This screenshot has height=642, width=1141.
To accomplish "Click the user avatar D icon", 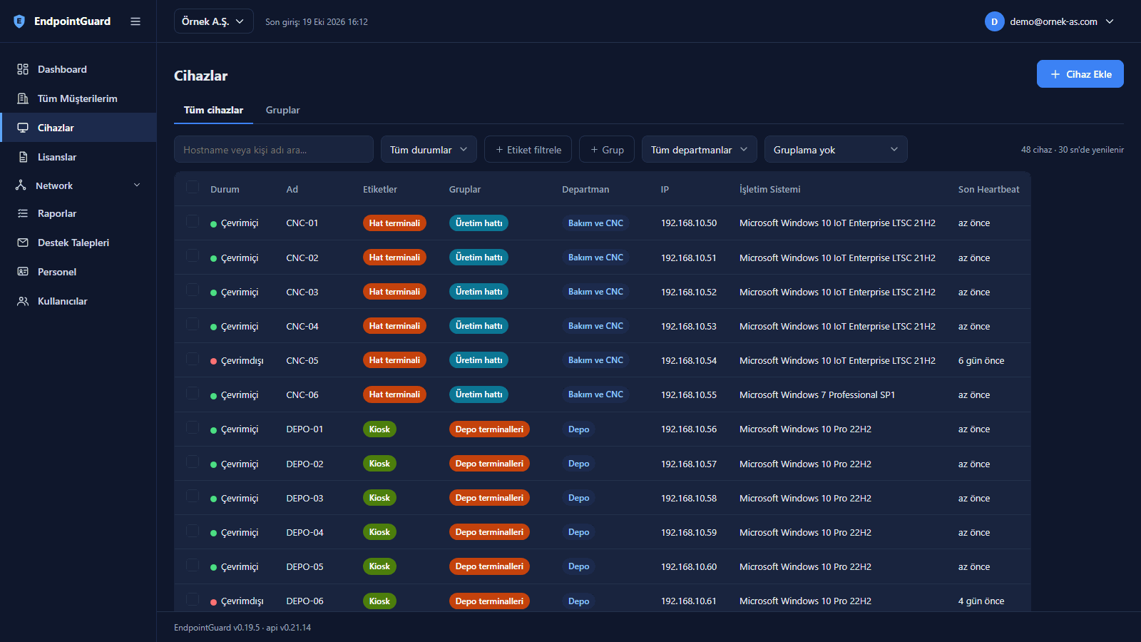I will [x=994, y=21].
